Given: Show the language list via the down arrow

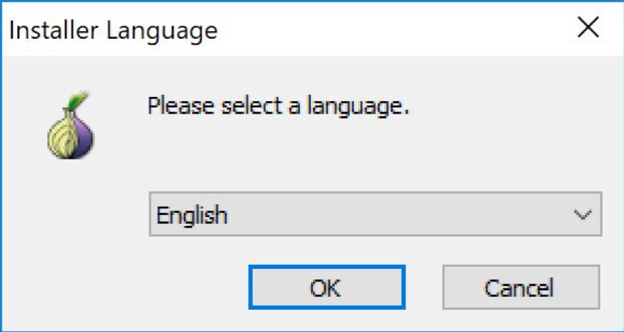Looking at the screenshot, I should [582, 215].
